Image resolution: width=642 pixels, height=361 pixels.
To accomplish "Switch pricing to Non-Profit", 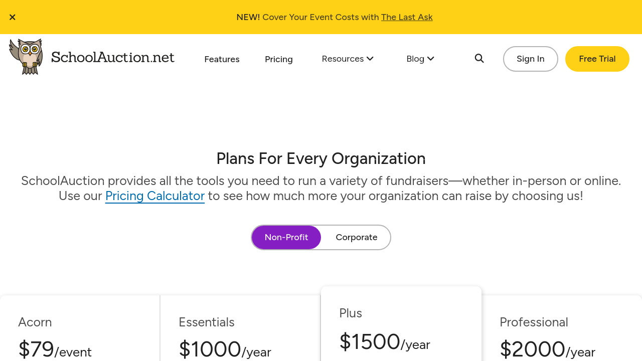I will pyautogui.click(x=286, y=237).
